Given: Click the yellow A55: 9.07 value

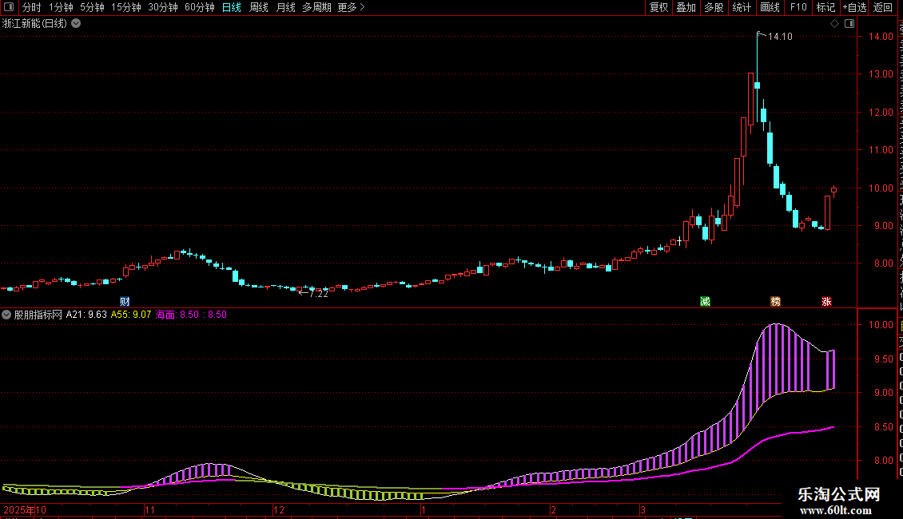Looking at the screenshot, I should point(131,315).
